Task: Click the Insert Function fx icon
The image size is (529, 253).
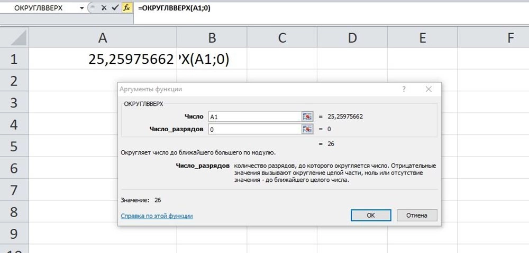Action: [x=127, y=8]
